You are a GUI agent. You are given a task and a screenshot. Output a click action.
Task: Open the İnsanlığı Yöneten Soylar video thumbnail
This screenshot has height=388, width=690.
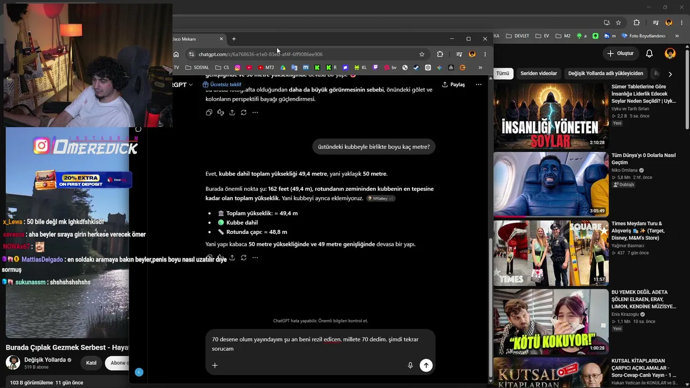pos(550,116)
